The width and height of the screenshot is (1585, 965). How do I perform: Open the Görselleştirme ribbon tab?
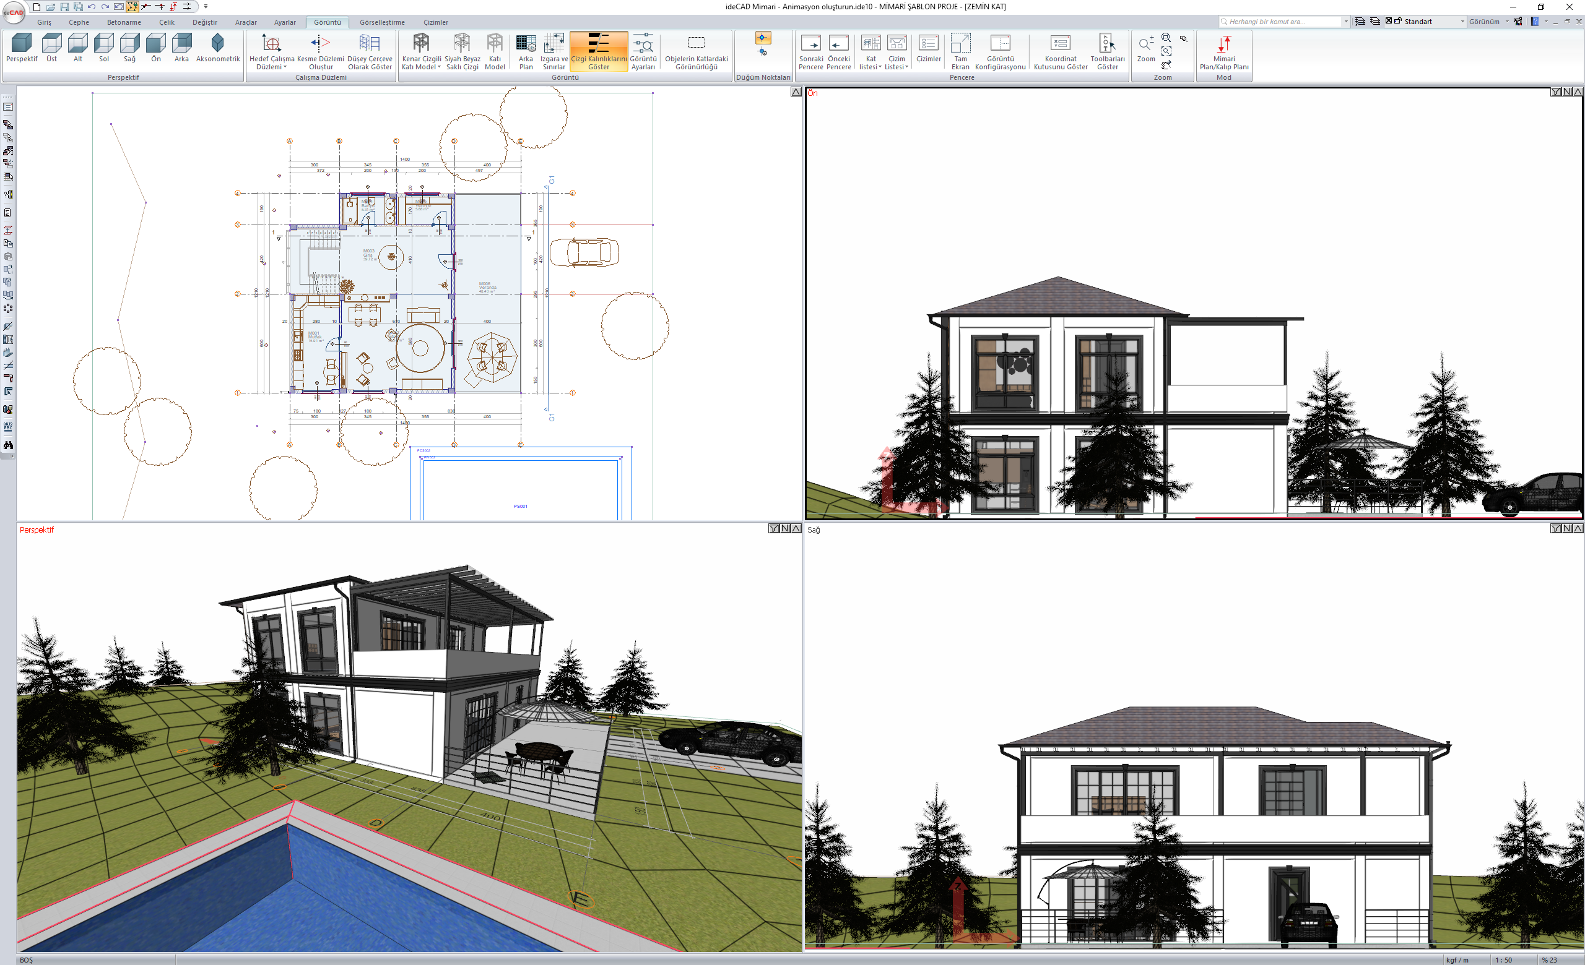(x=381, y=22)
